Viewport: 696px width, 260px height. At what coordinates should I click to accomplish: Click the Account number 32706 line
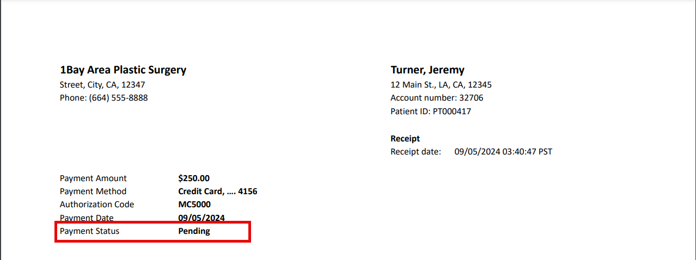[436, 98]
